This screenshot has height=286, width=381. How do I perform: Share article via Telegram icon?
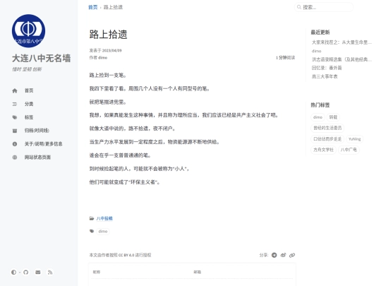pos(274,255)
